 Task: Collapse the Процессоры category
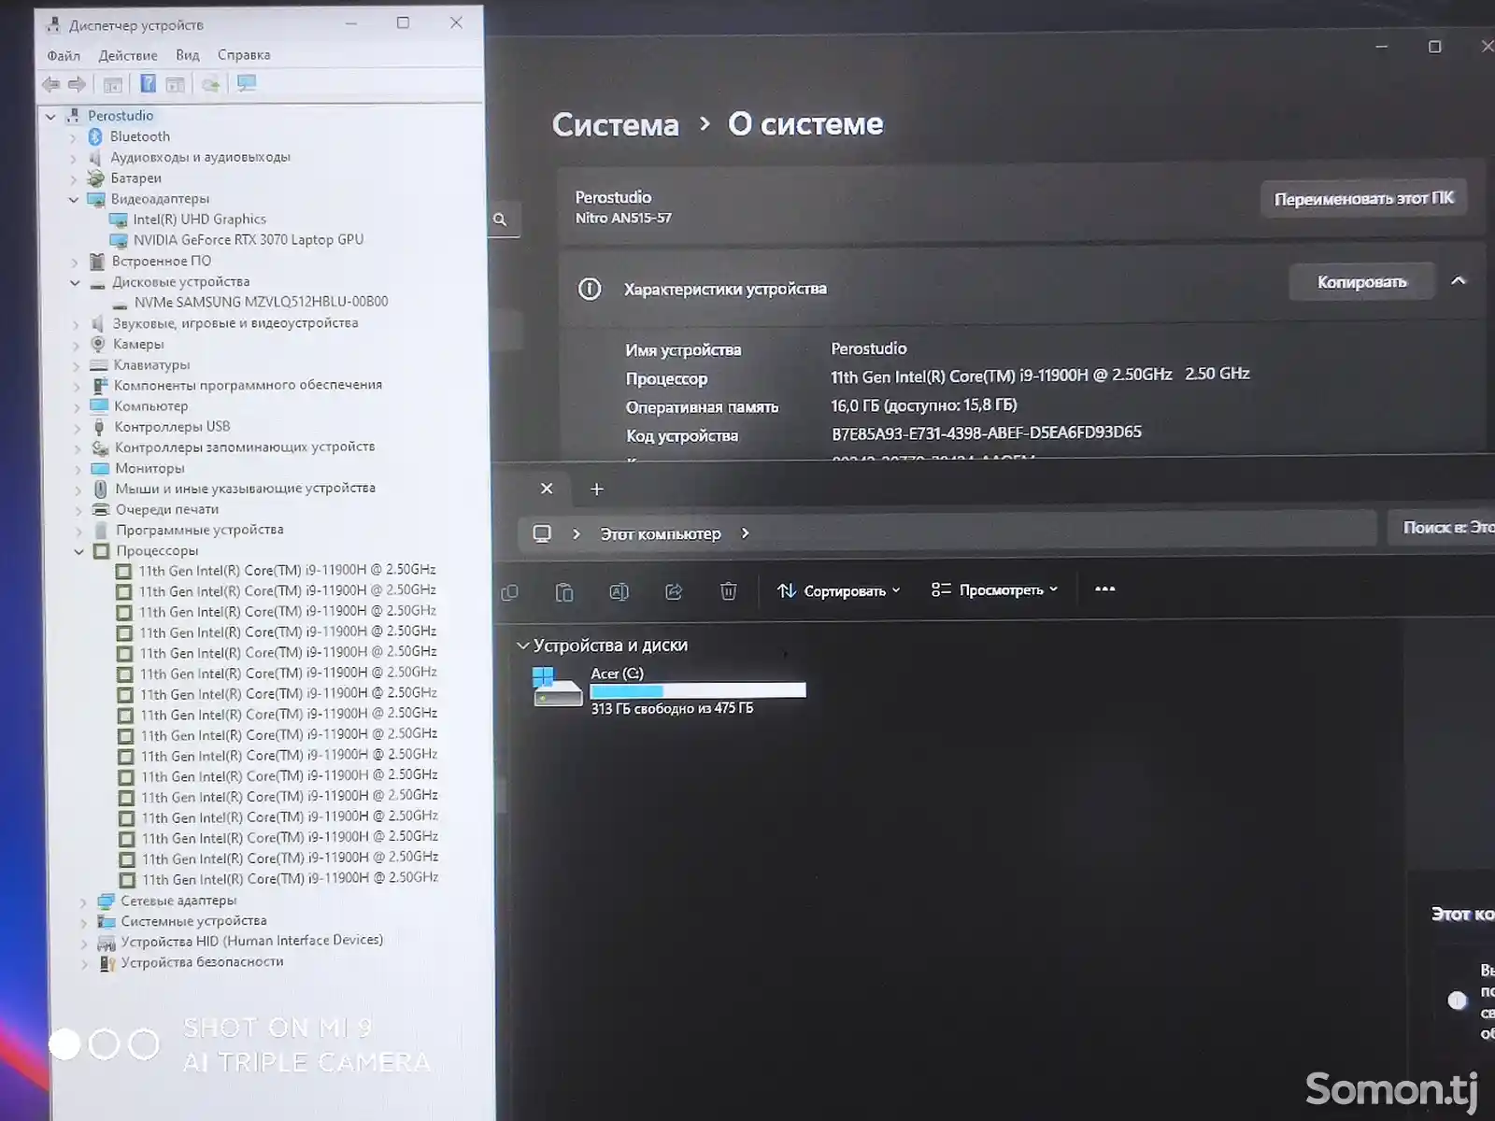(78, 551)
